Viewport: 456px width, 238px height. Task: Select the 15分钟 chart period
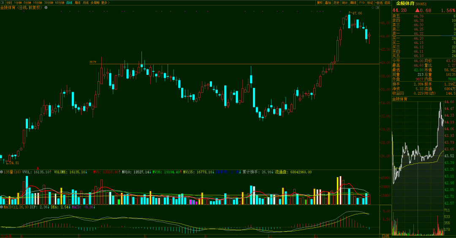[37, 3]
